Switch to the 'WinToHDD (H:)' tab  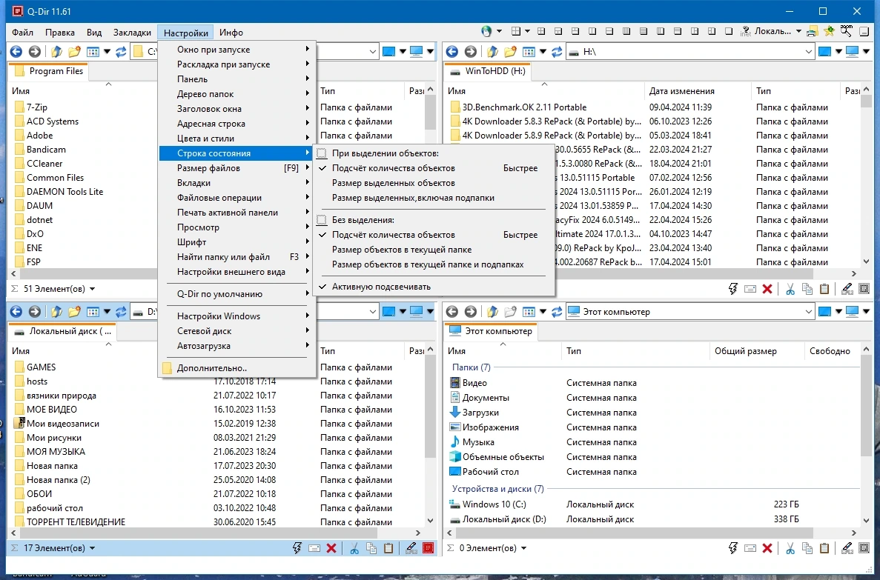[x=488, y=71]
